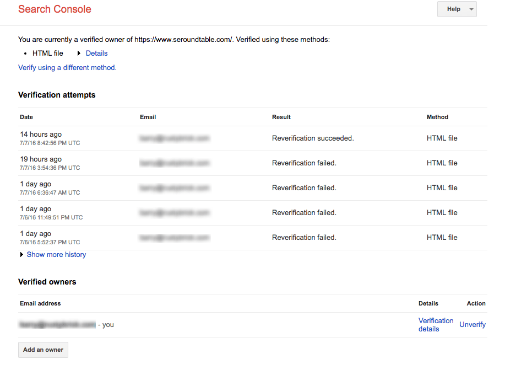Open the Verify using a different method link
The height and width of the screenshot is (370, 505).
[x=67, y=67]
